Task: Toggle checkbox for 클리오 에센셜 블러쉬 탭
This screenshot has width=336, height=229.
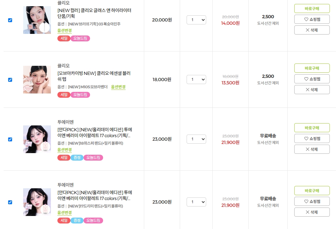Action: [x=10, y=80]
